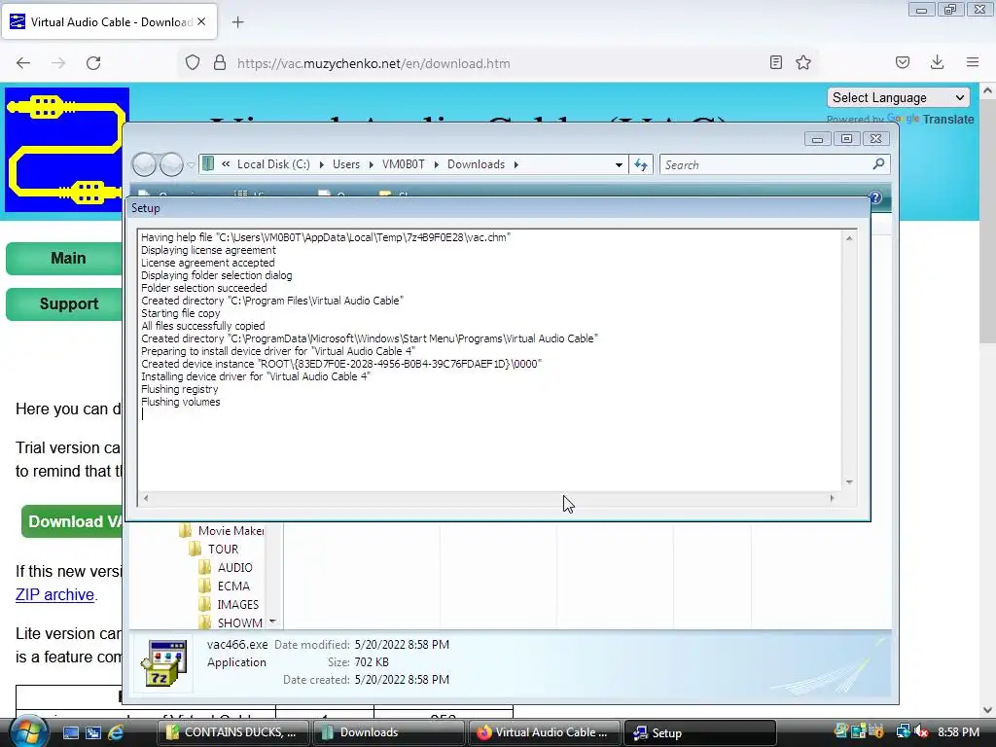Open the Select Language dropdown
The image size is (996, 747).
tap(898, 98)
